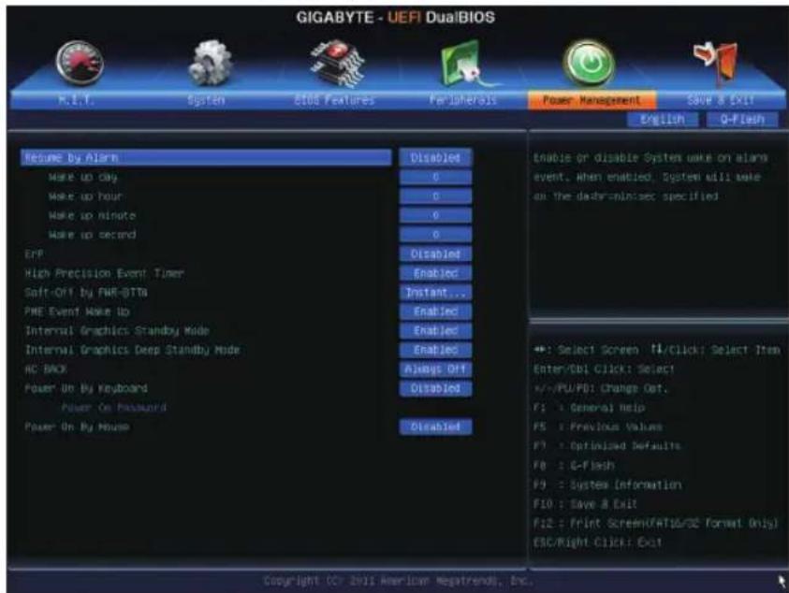This screenshot has height=593, width=789.
Task: Toggle High Precision Event Timer Enabled value
Action: [x=435, y=273]
